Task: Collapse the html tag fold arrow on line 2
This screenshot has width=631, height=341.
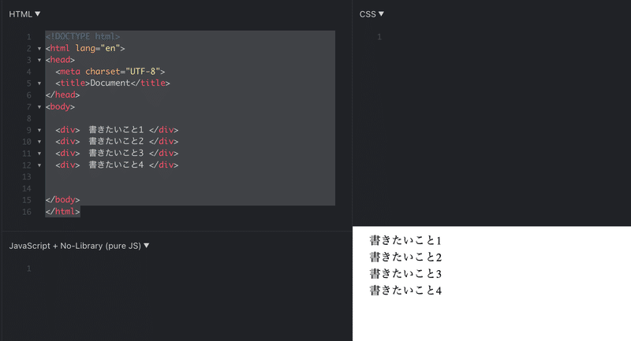Action: [39, 49]
